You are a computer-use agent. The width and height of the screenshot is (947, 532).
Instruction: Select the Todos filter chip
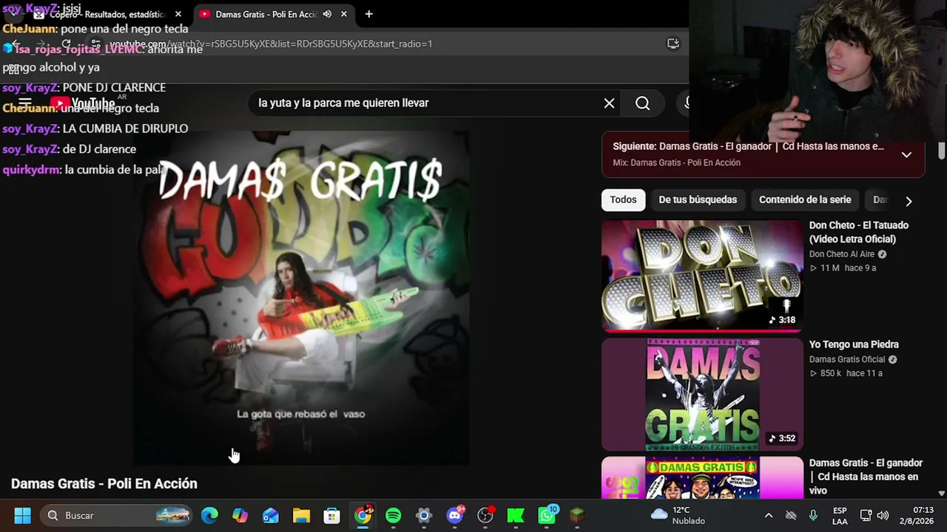pos(623,199)
